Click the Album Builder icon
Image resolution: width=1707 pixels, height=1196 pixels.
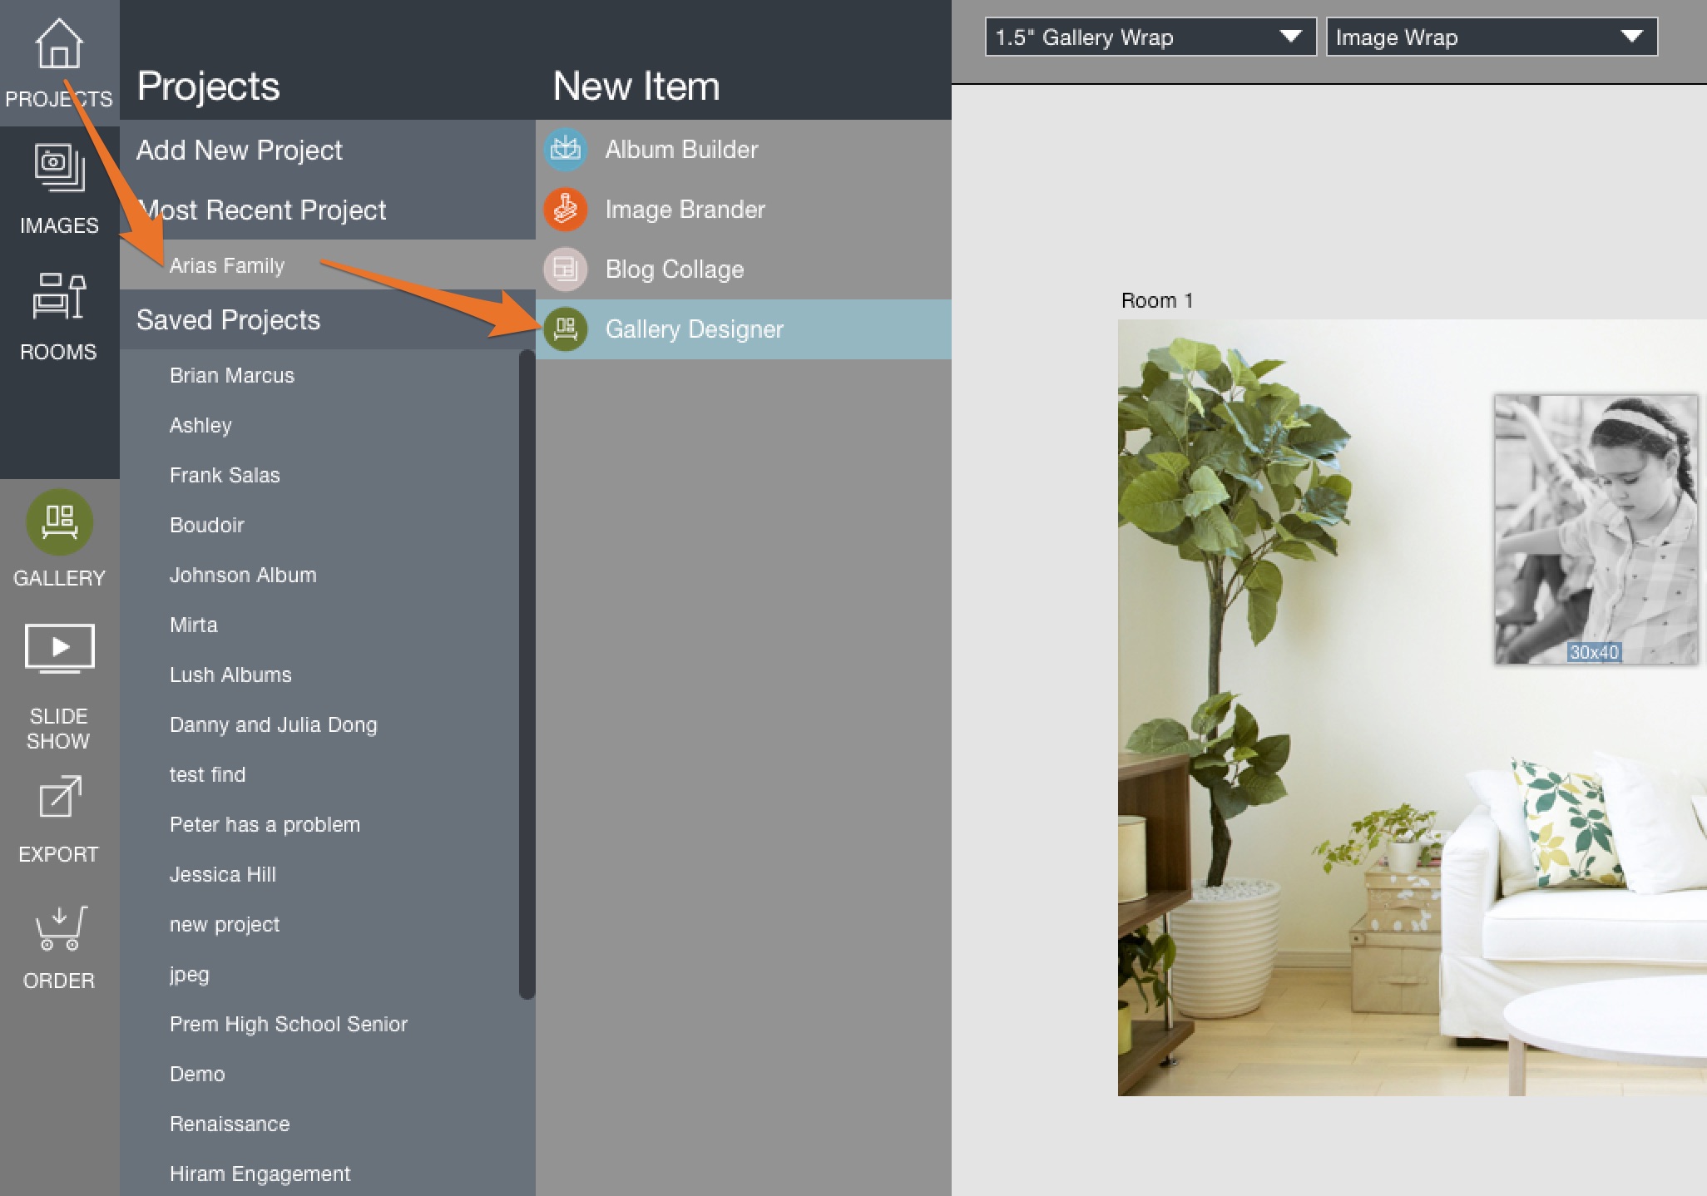click(566, 150)
